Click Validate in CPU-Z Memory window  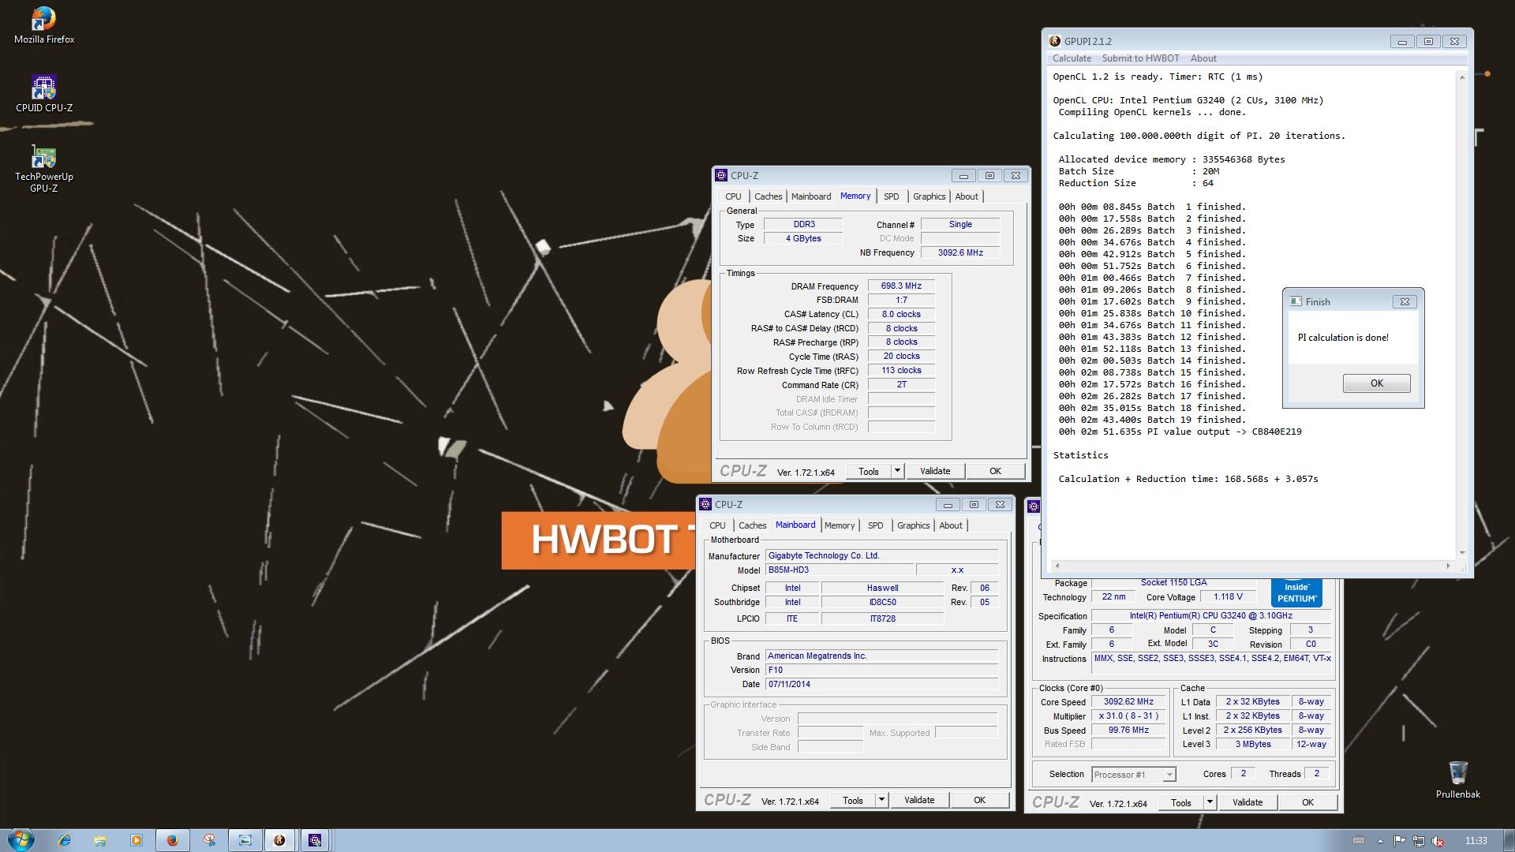(x=935, y=471)
